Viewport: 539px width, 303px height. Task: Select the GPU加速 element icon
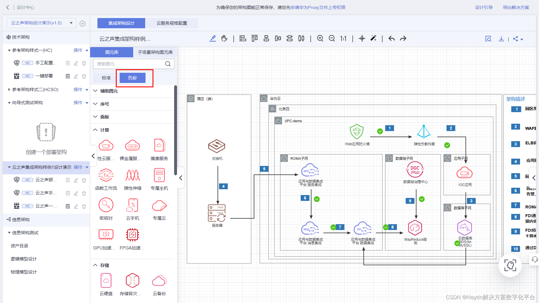[x=106, y=235]
